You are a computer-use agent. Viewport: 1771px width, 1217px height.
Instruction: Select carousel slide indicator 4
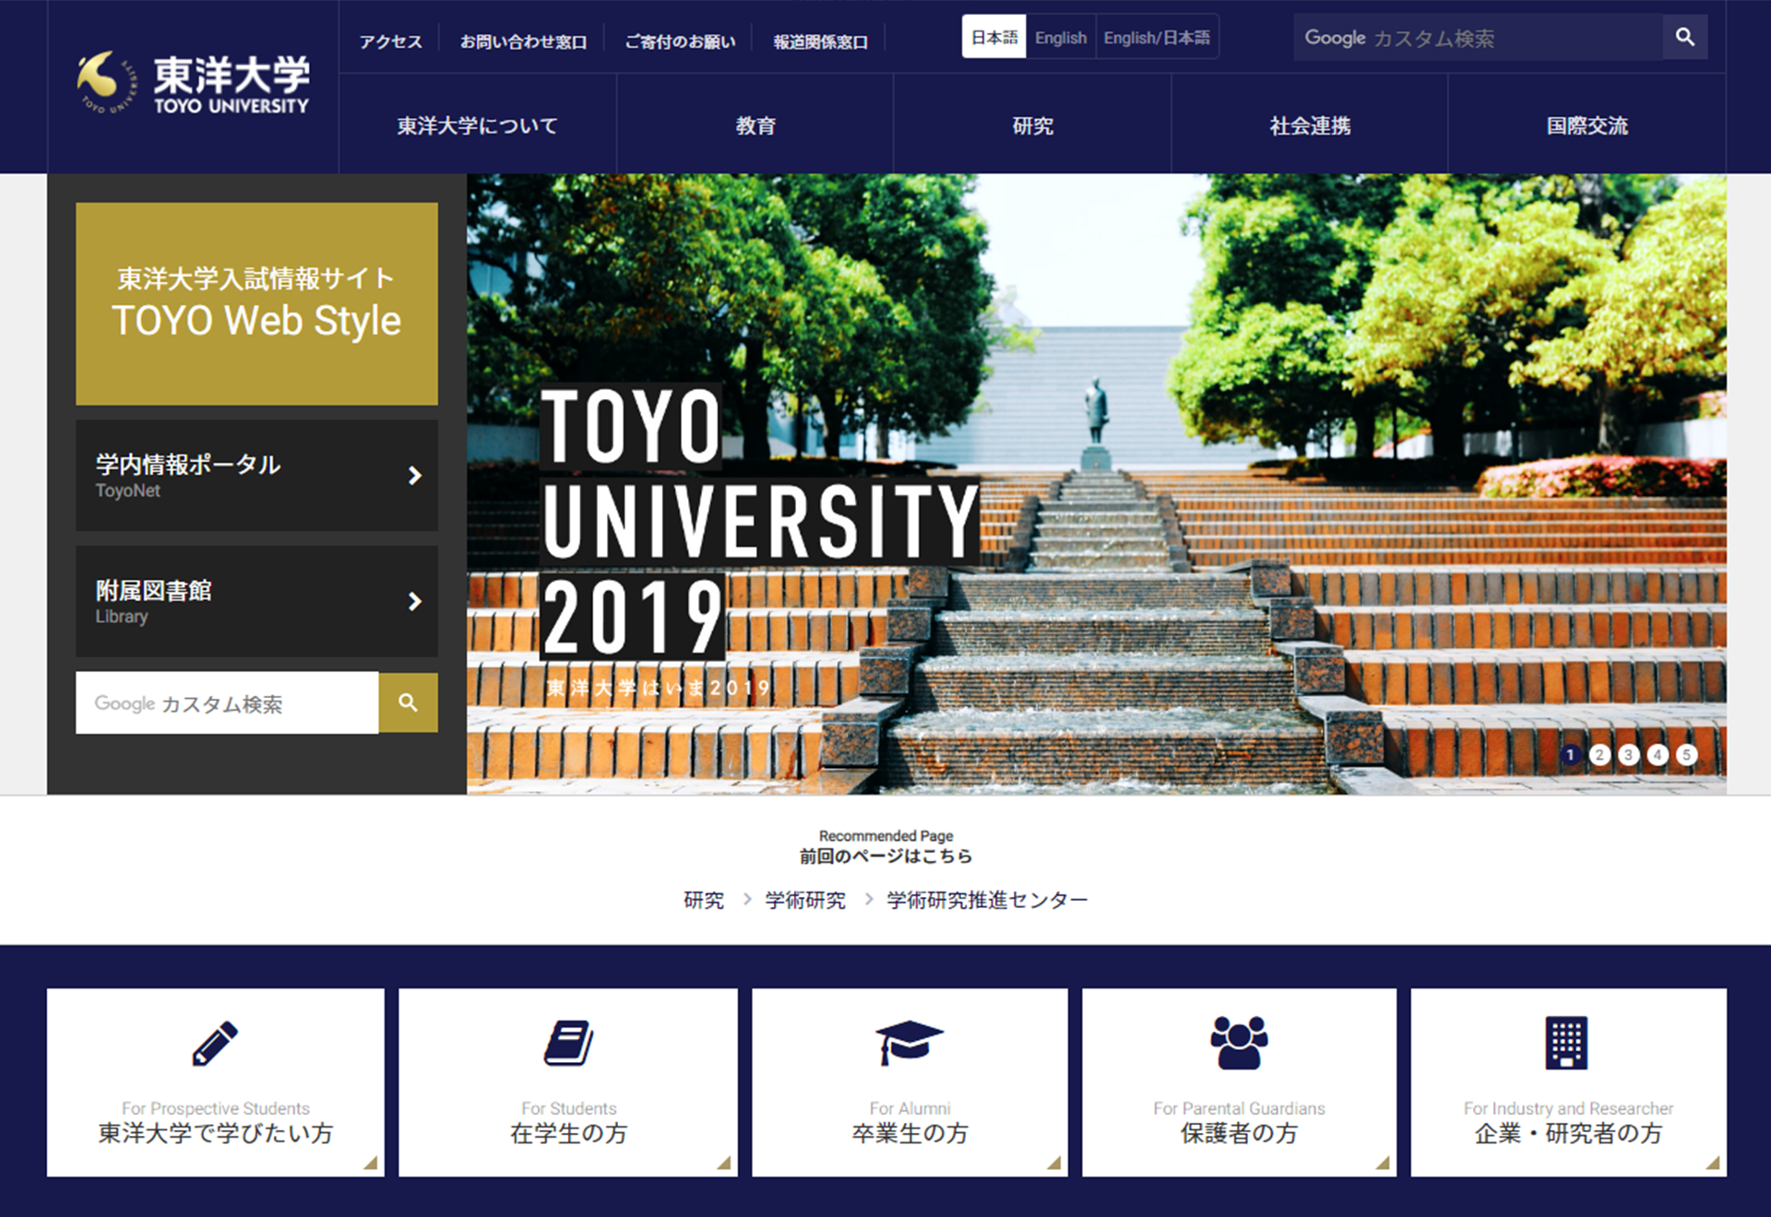[x=1658, y=755]
